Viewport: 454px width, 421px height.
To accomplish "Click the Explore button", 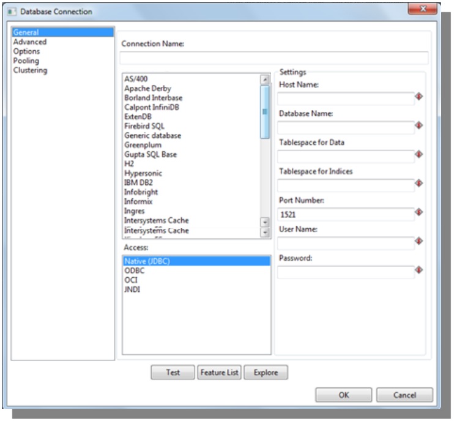I will coord(266,372).
